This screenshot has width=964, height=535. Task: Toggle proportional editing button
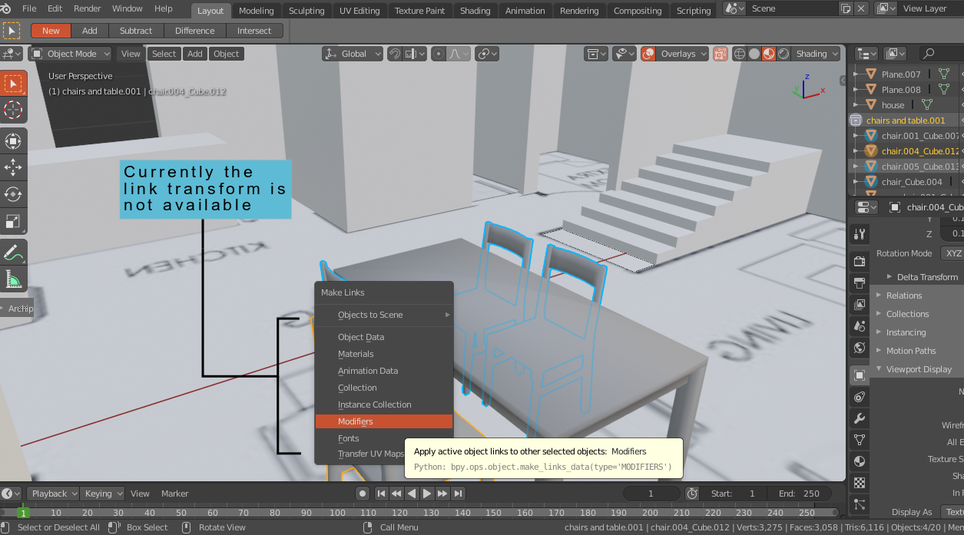pyautogui.click(x=438, y=54)
